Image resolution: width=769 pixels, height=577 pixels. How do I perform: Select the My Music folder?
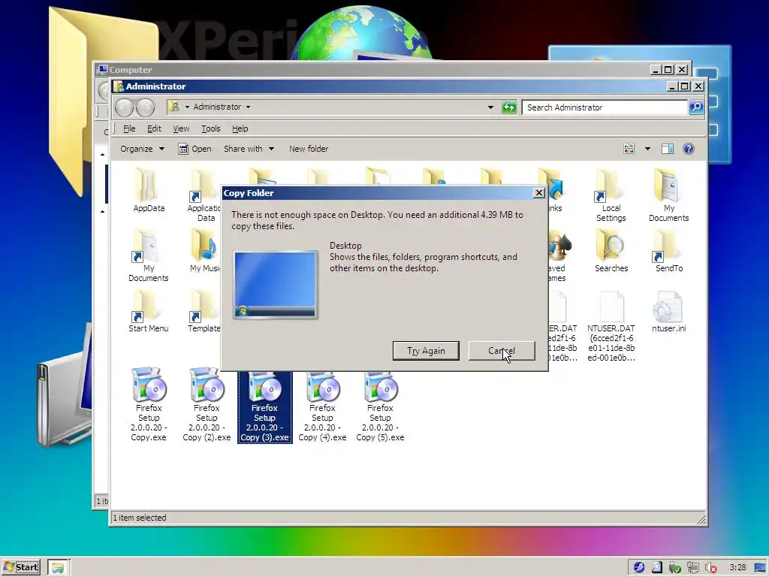[x=205, y=251]
